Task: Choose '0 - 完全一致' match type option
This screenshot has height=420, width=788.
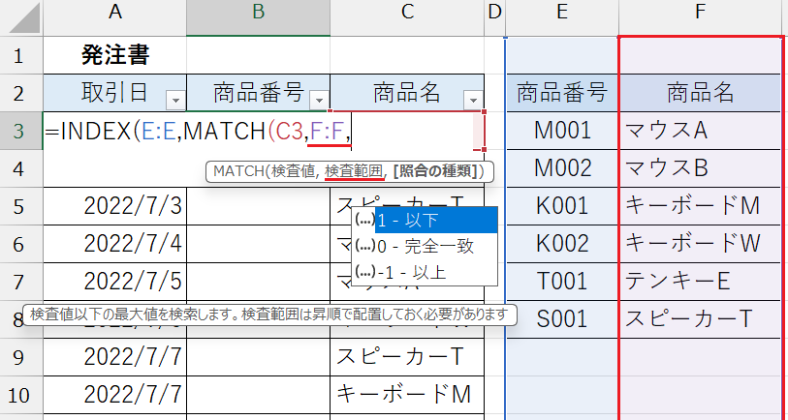Action: 425,247
